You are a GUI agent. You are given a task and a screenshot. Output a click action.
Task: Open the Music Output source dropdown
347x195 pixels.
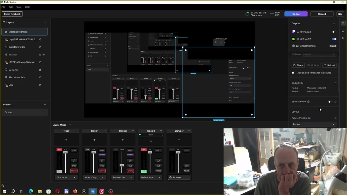[94, 177]
